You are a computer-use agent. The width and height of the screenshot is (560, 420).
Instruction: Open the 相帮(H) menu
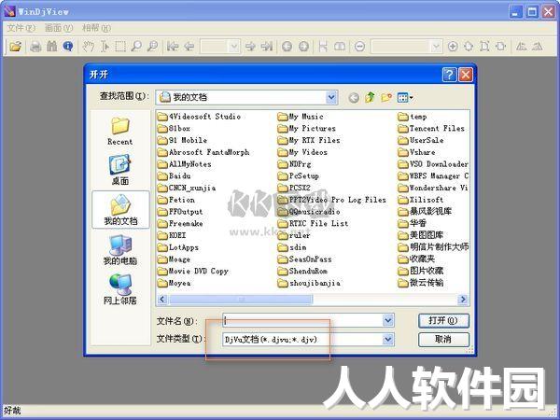point(96,28)
